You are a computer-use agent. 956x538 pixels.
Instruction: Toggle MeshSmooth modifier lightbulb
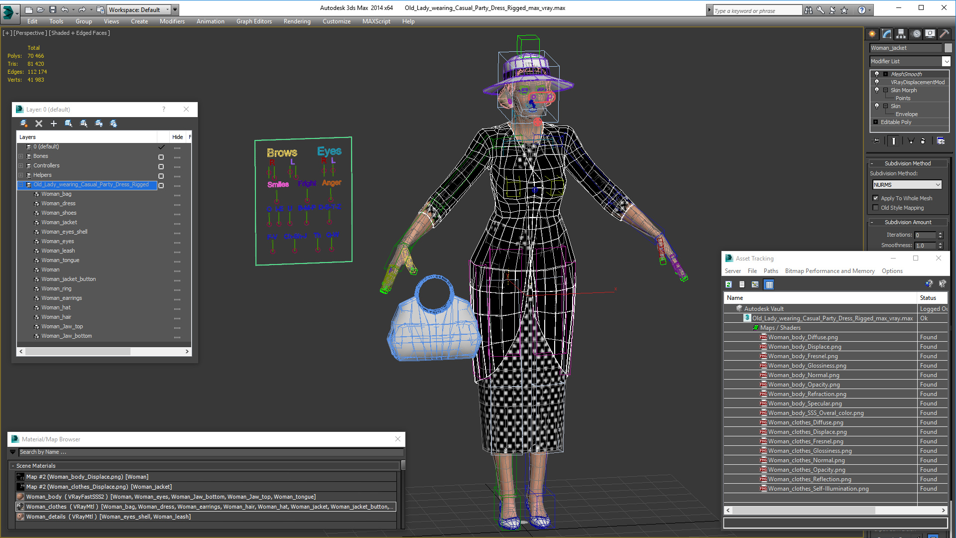coord(877,74)
